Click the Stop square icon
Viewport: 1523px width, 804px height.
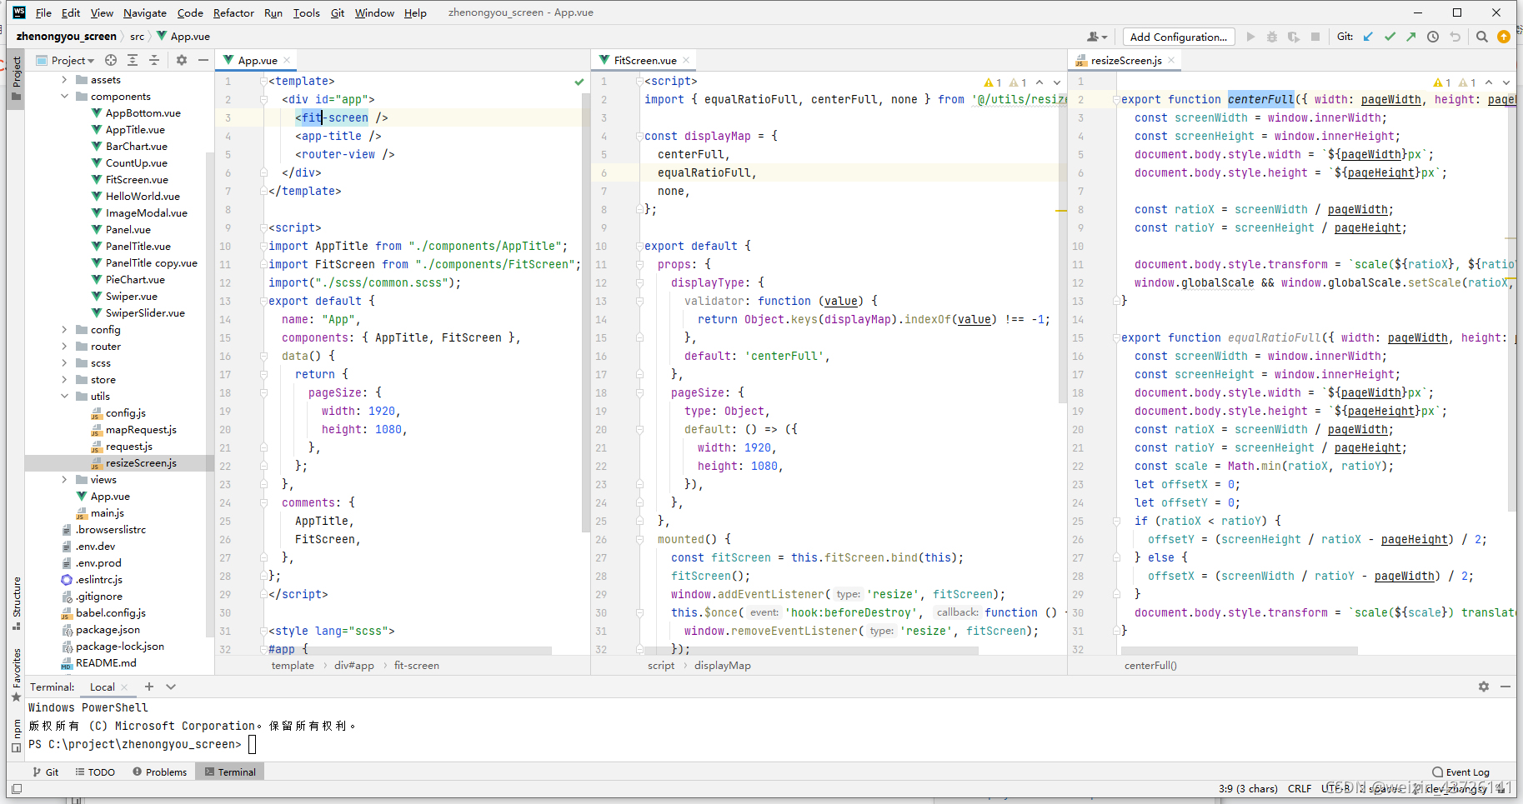tap(1315, 37)
